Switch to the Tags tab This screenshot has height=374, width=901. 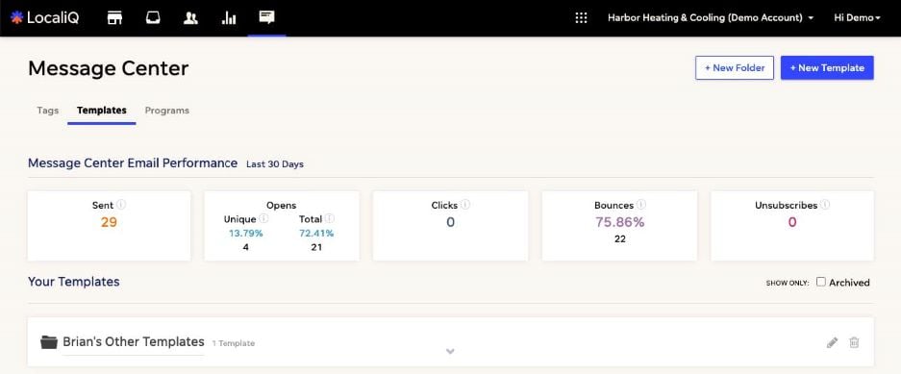[x=48, y=111]
